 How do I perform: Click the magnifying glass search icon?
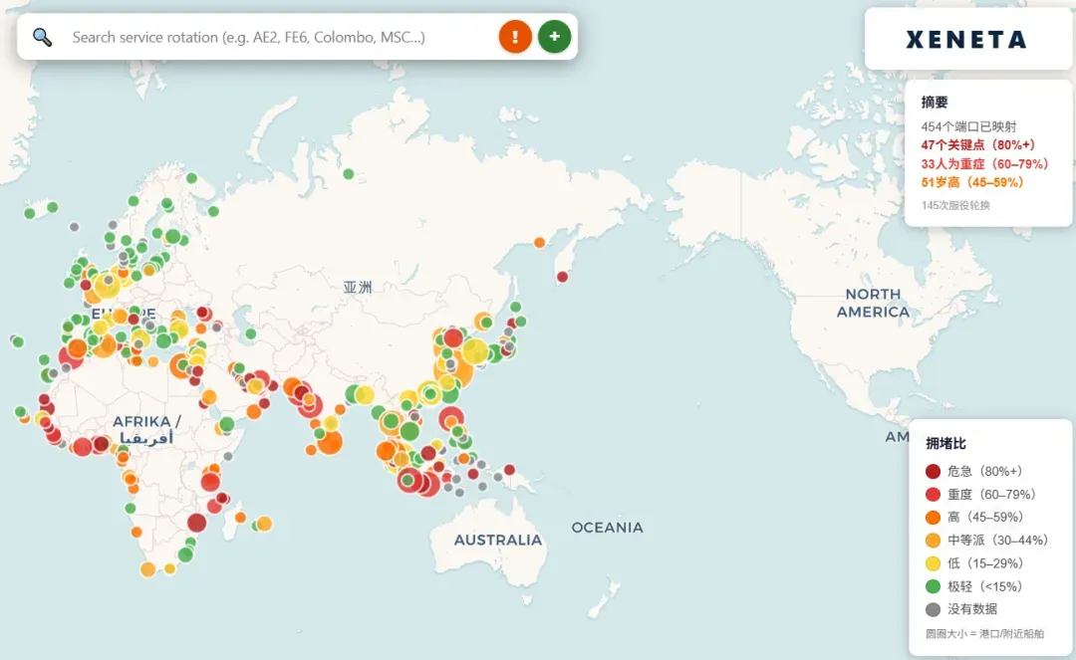43,37
